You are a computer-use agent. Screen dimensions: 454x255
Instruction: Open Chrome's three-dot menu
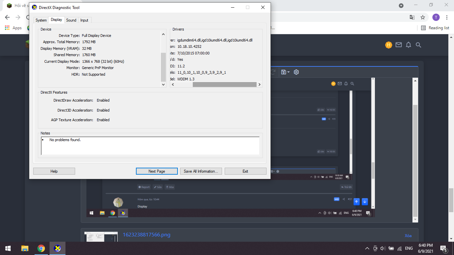(447, 17)
